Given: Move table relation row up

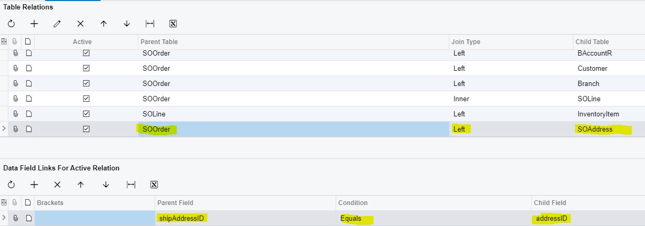Looking at the screenshot, I should pos(104,24).
